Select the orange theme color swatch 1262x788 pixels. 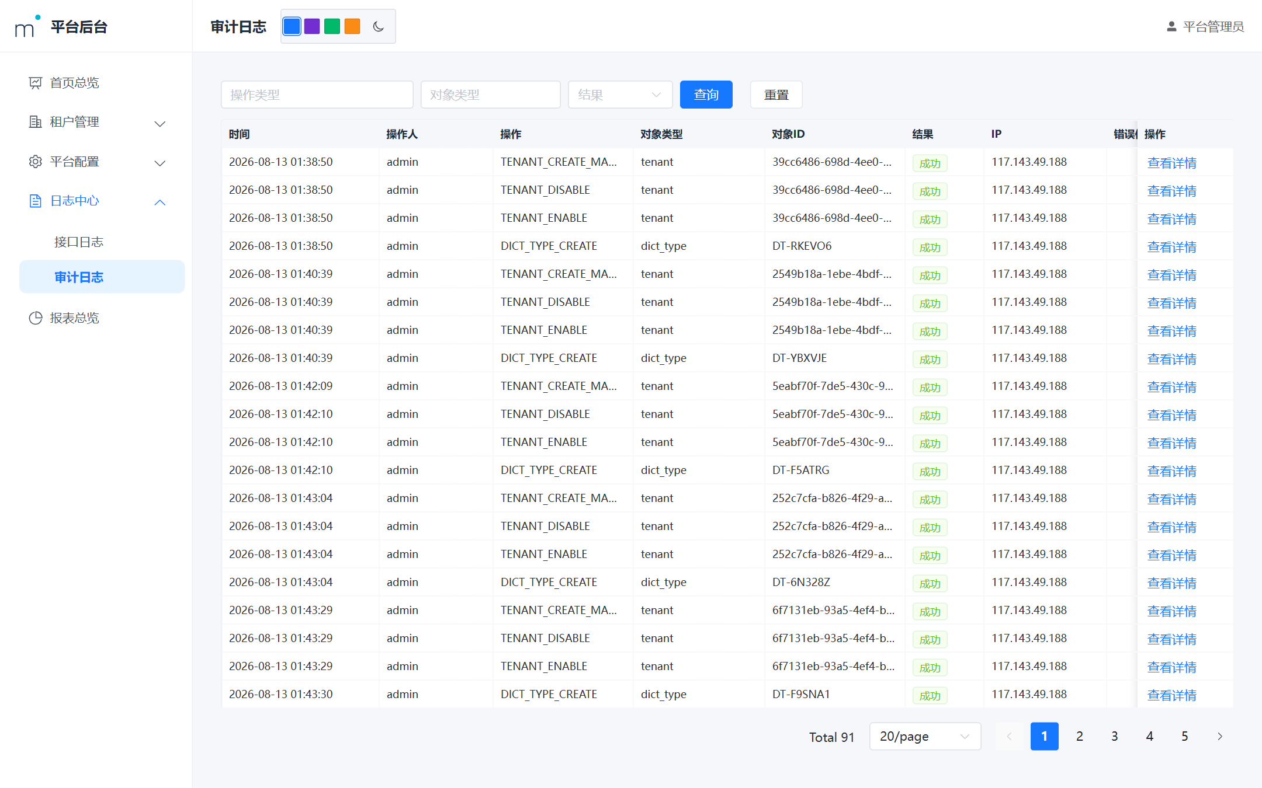(x=352, y=26)
